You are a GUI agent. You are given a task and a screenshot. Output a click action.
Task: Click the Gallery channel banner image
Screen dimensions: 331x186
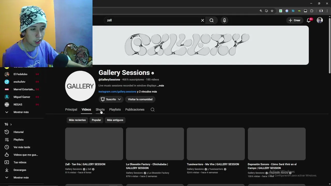(x=200, y=45)
